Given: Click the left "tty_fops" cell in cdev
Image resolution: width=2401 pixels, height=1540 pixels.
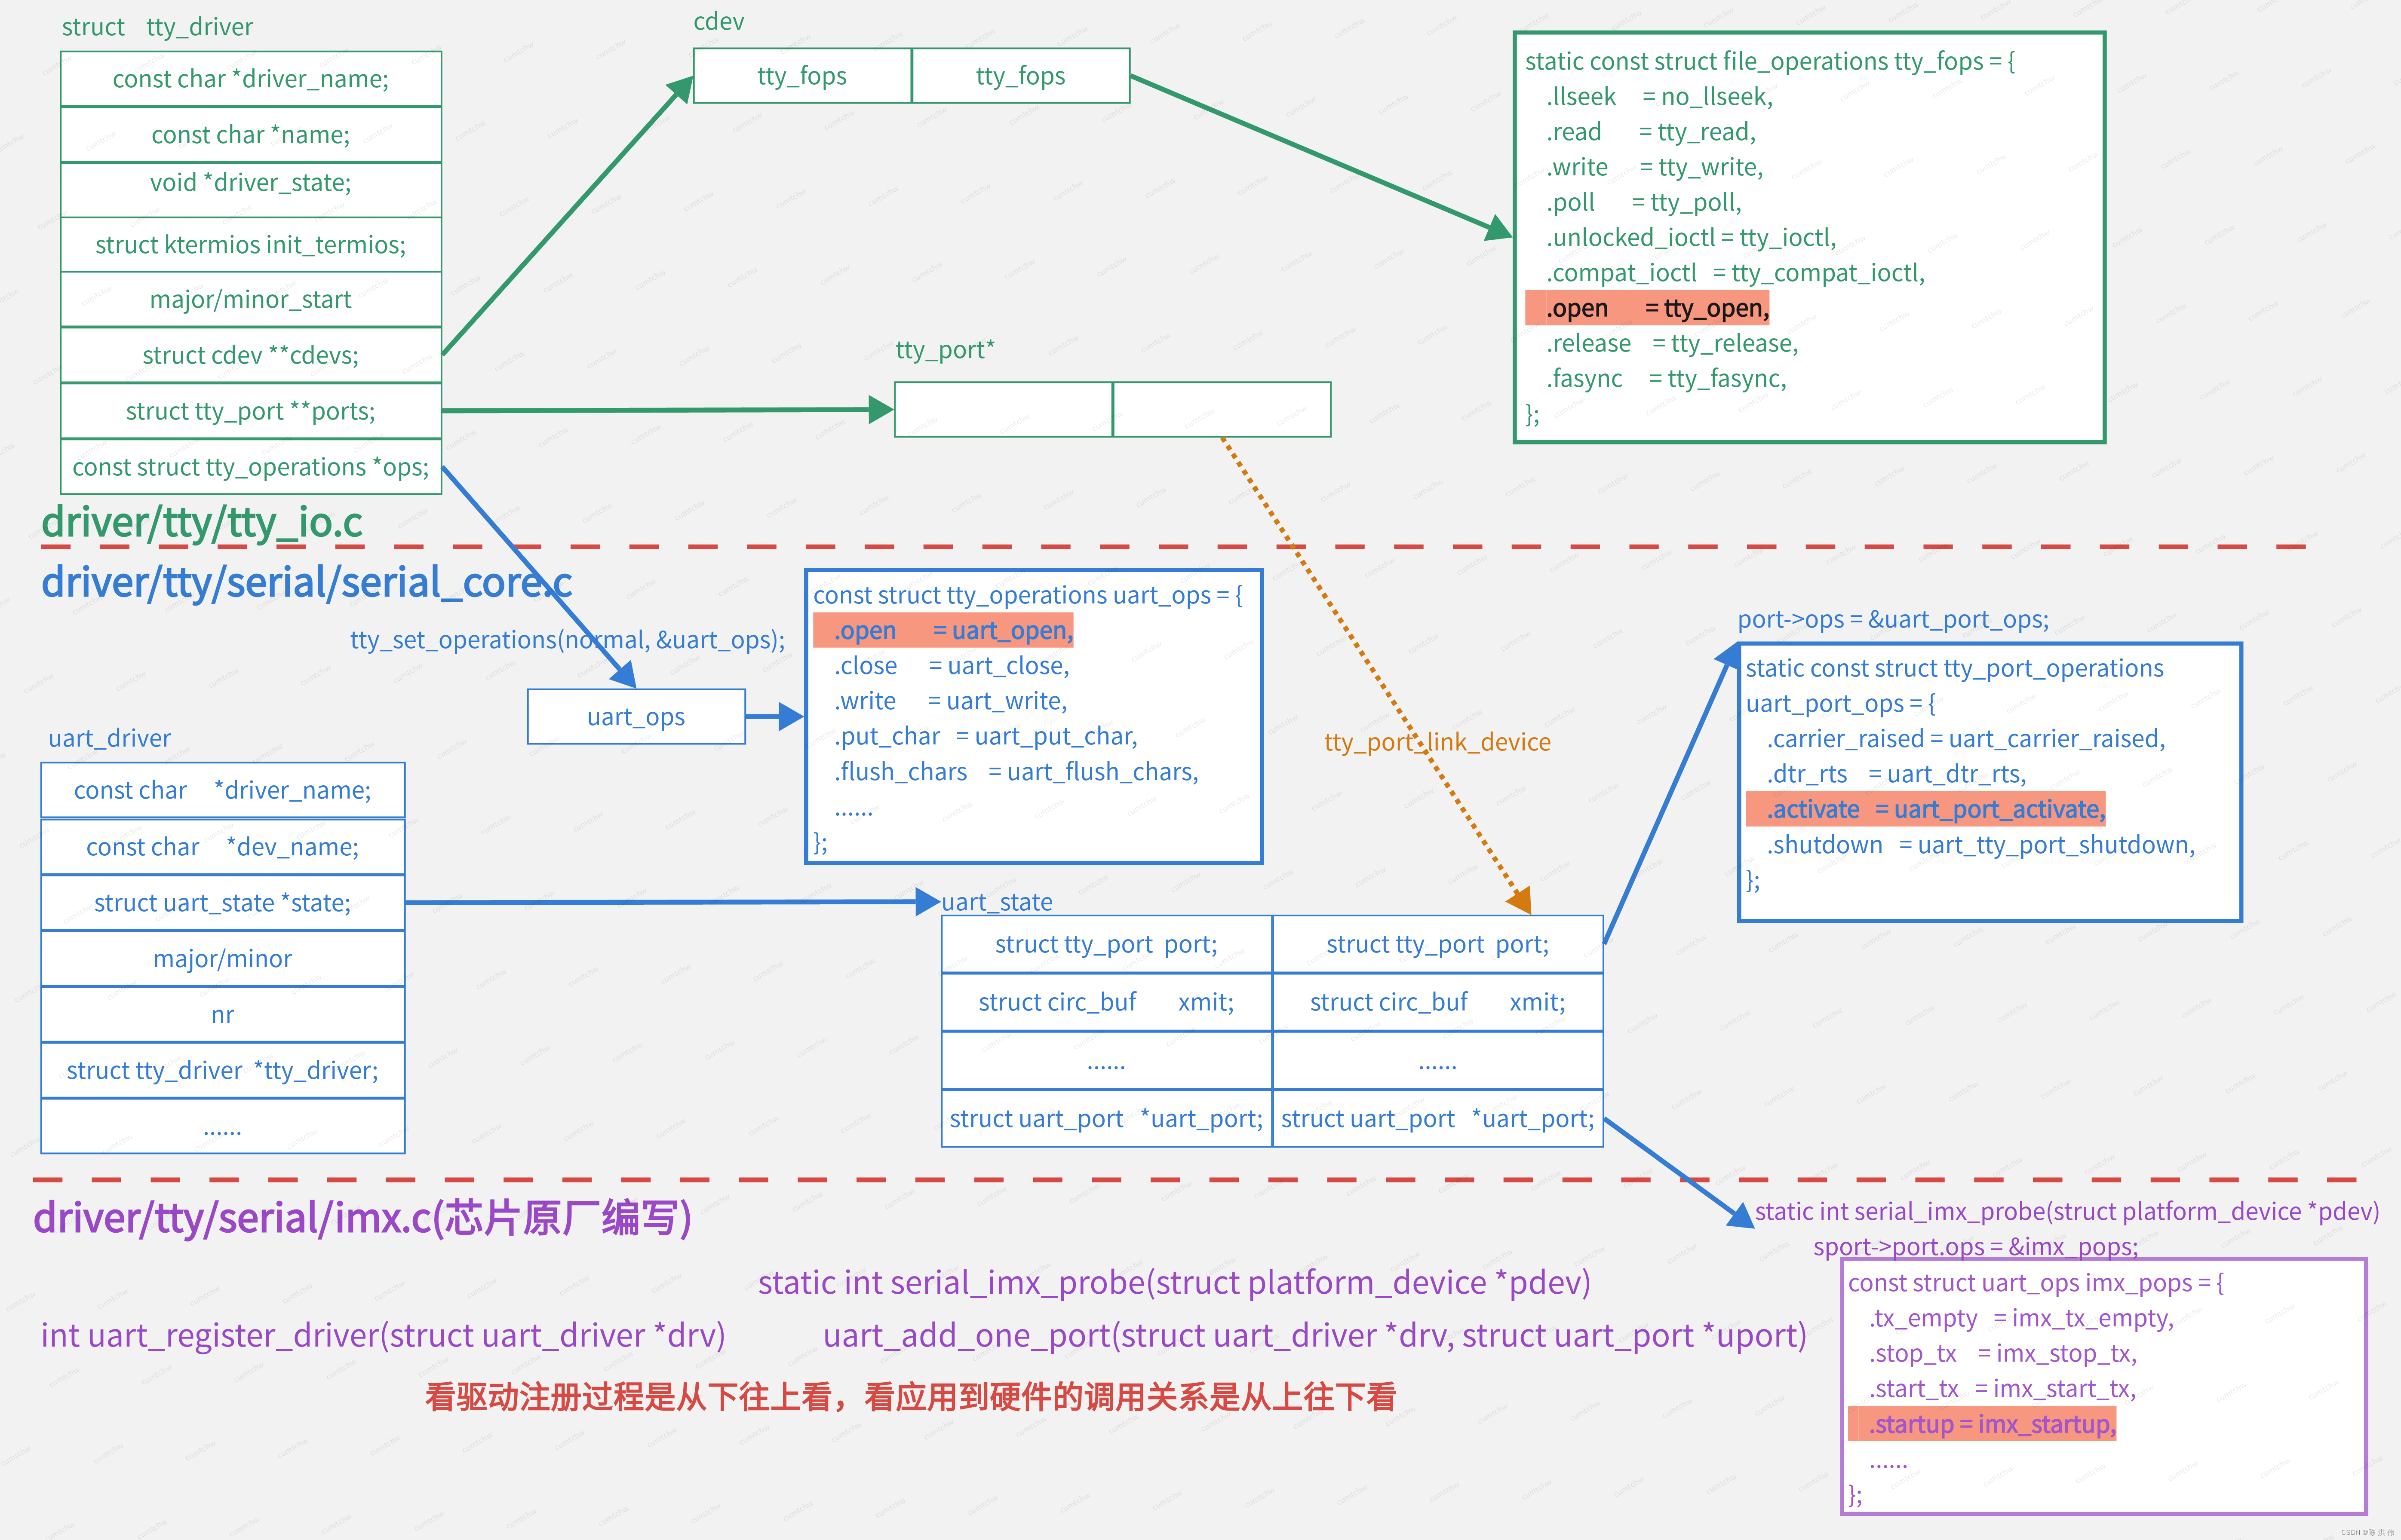Looking at the screenshot, I should [x=802, y=75].
